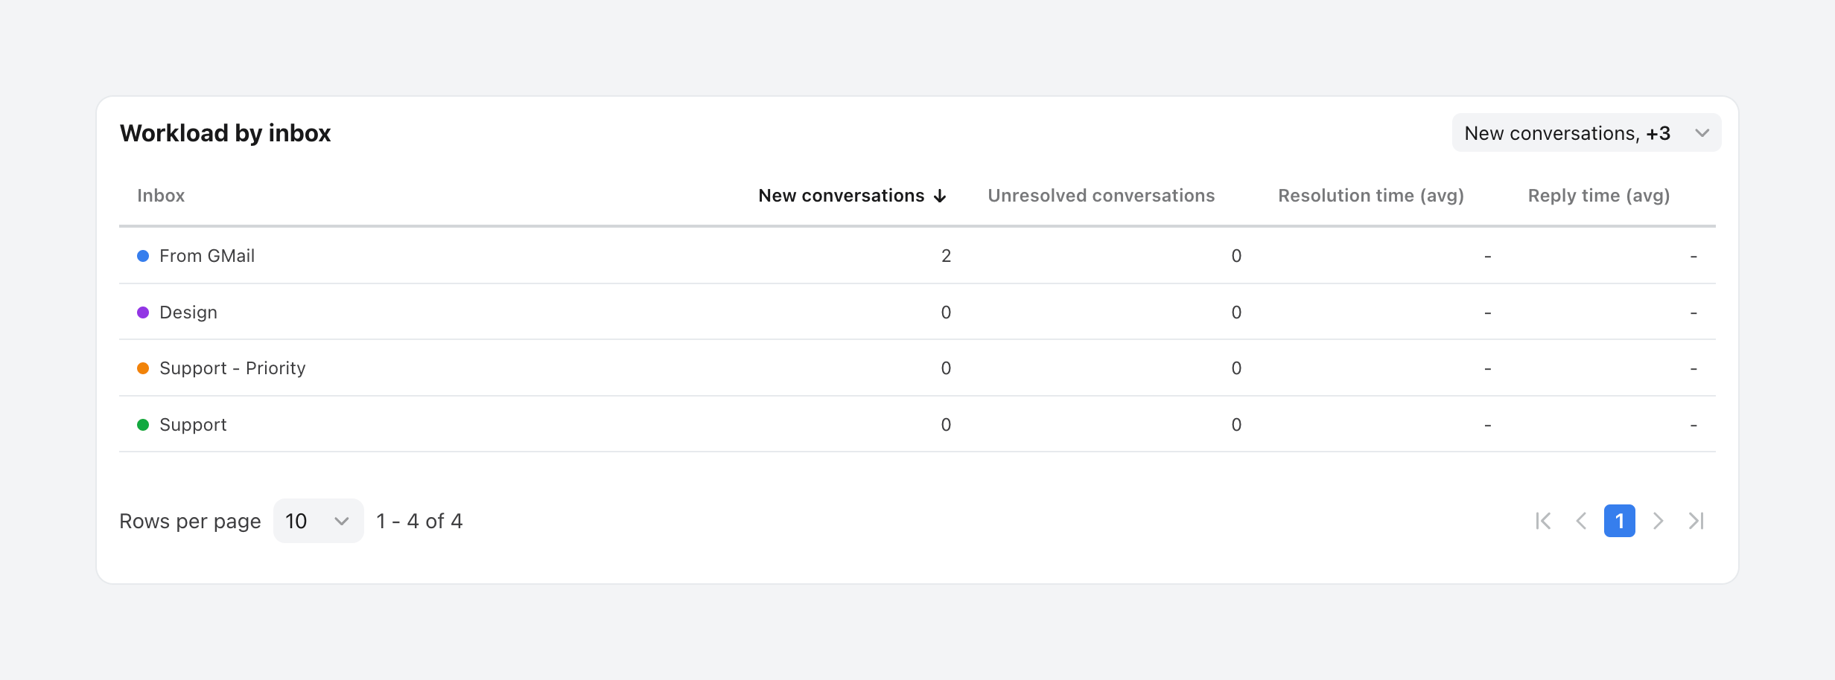Screen dimensions: 1835x680
Task: Click the green dot next to Support
Action: click(x=143, y=425)
